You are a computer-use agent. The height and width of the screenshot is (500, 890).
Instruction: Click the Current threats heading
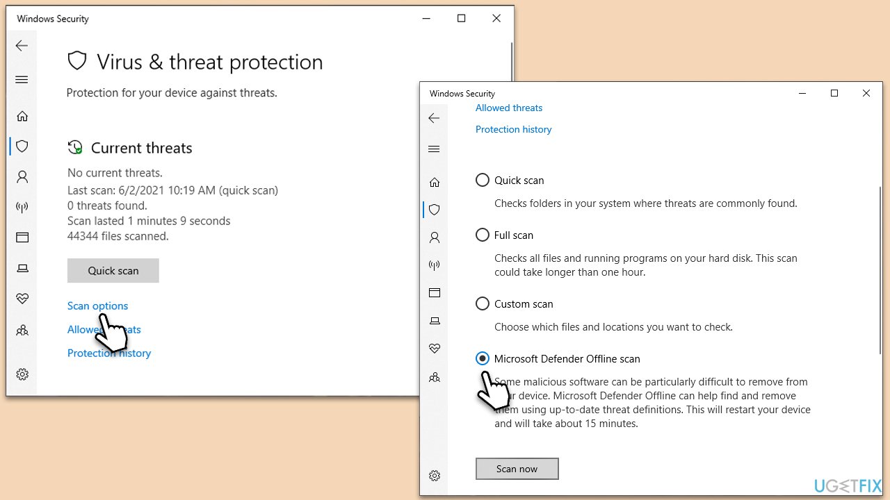(142, 148)
